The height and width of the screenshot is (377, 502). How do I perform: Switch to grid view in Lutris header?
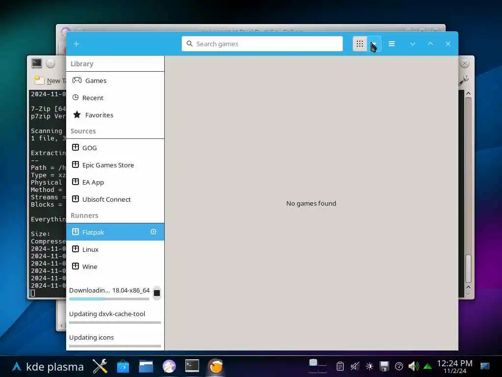360,44
